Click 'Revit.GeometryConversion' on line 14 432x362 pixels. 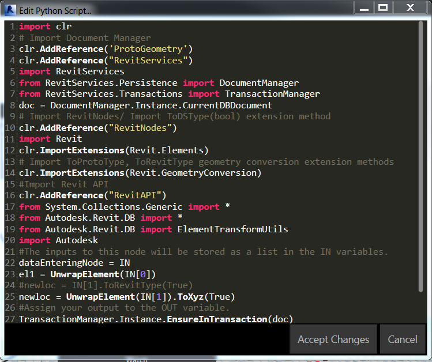193,173
